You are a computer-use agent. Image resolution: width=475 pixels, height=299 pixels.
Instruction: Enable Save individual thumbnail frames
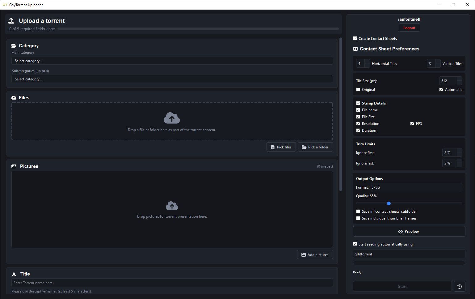click(358, 218)
